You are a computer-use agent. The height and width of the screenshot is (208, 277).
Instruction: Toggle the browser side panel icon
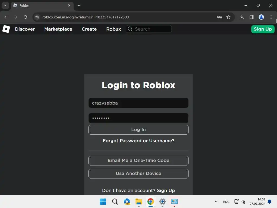pos(252,17)
